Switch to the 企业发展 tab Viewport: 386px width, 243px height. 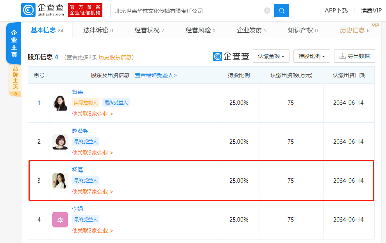[x=252, y=30]
